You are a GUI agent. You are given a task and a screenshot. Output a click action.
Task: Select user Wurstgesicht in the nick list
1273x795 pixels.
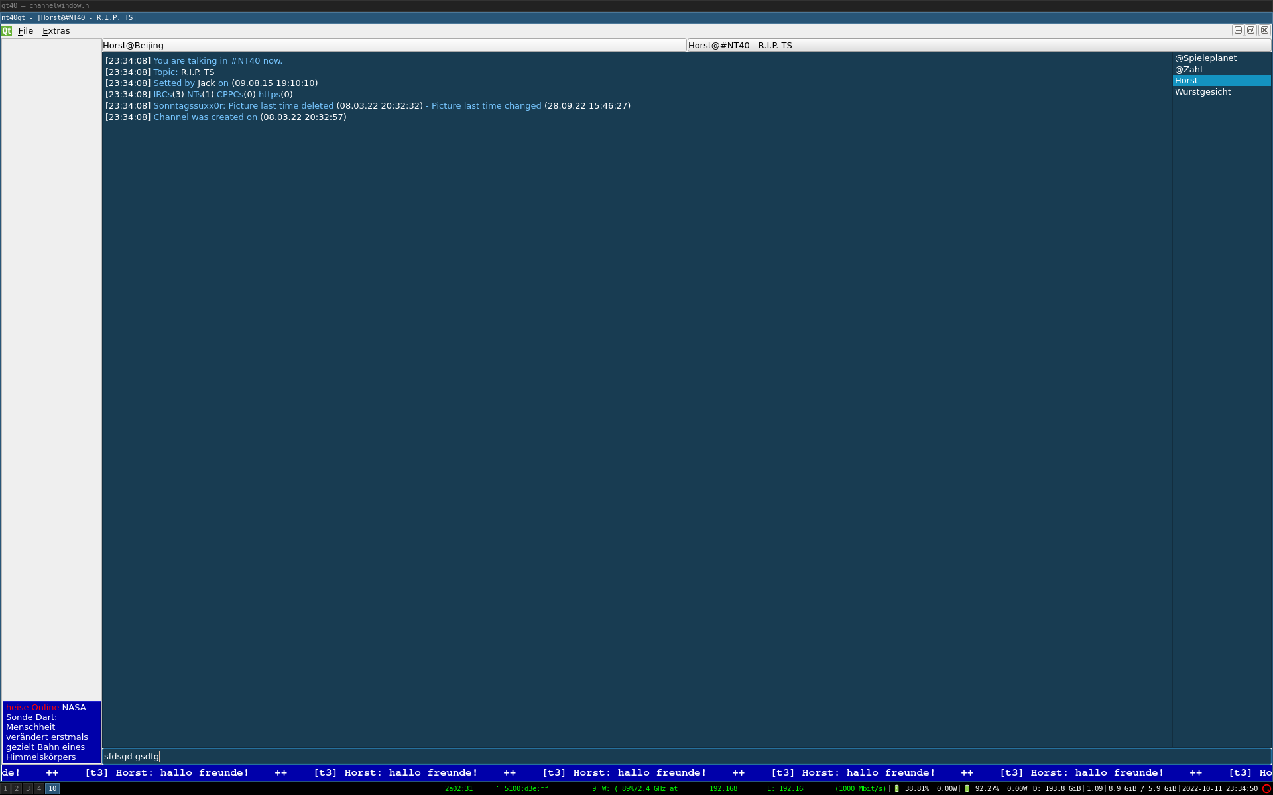[x=1203, y=92]
